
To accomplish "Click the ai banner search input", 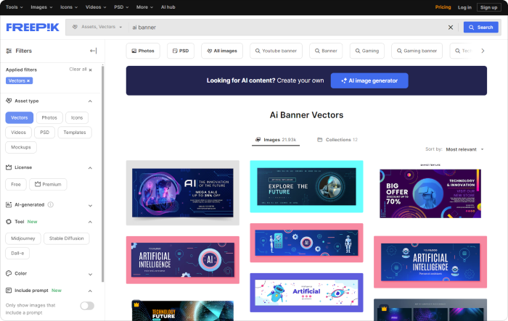I will tap(287, 28).
